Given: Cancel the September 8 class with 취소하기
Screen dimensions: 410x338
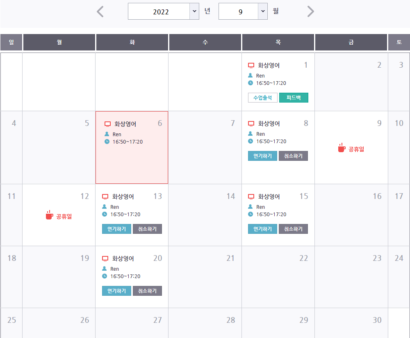Looking at the screenshot, I should tap(293, 156).
